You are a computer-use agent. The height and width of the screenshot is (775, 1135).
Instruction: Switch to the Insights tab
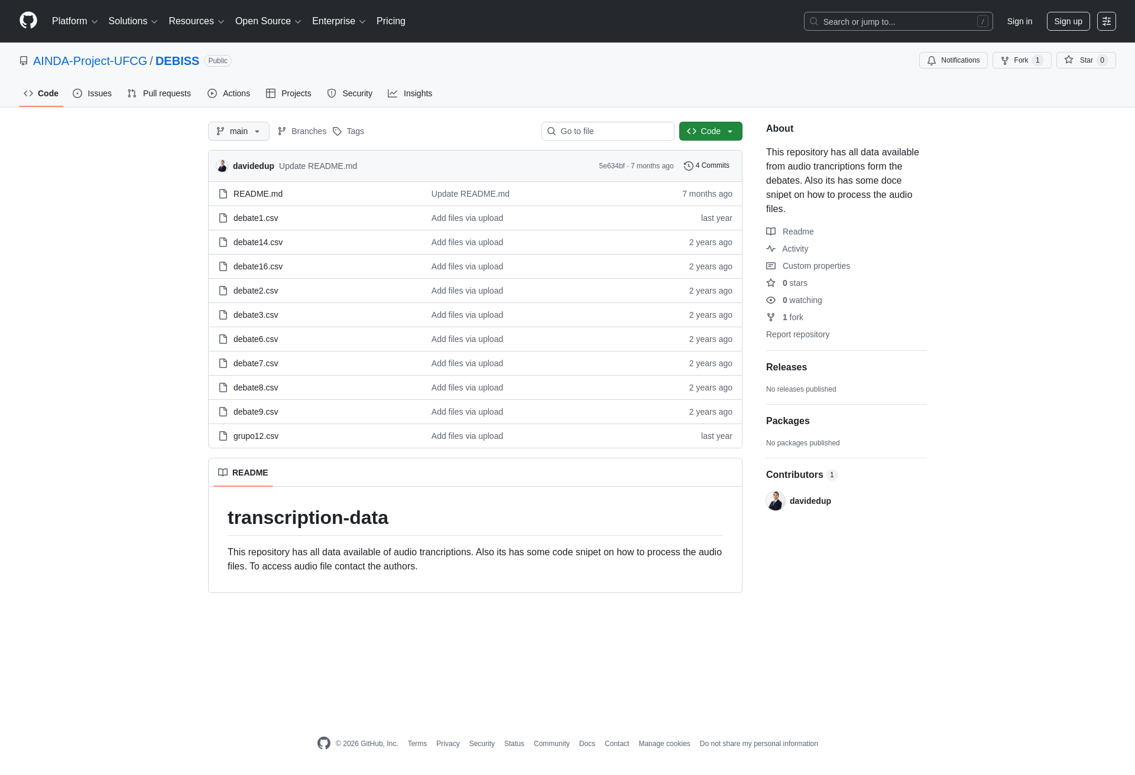(410, 93)
